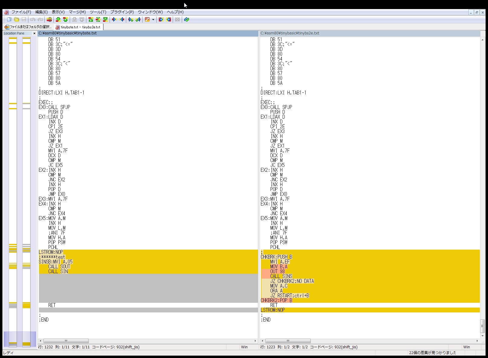Open files with the folder toolbar icon
Viewport: 488px width, 358px height.
(x=17, y=20)
